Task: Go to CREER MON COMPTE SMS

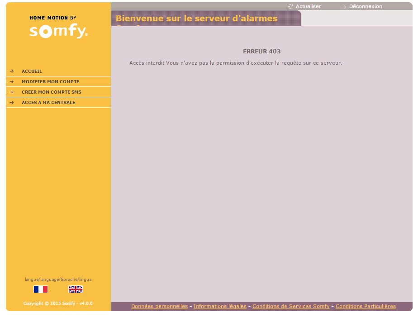Action: coord(51,92)
